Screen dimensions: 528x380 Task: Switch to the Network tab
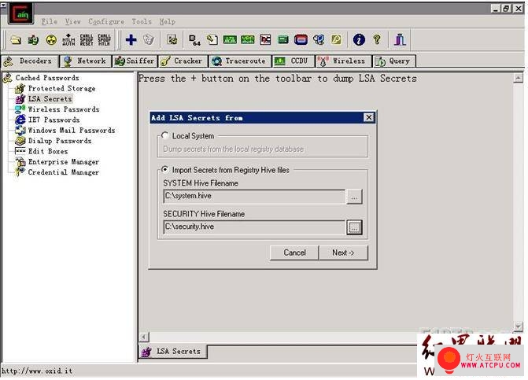pyautogui.click(x=86, y=61)
